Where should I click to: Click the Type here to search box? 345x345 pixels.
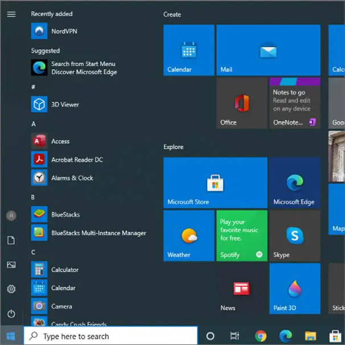pyautogui.click(x=110, y=336)
